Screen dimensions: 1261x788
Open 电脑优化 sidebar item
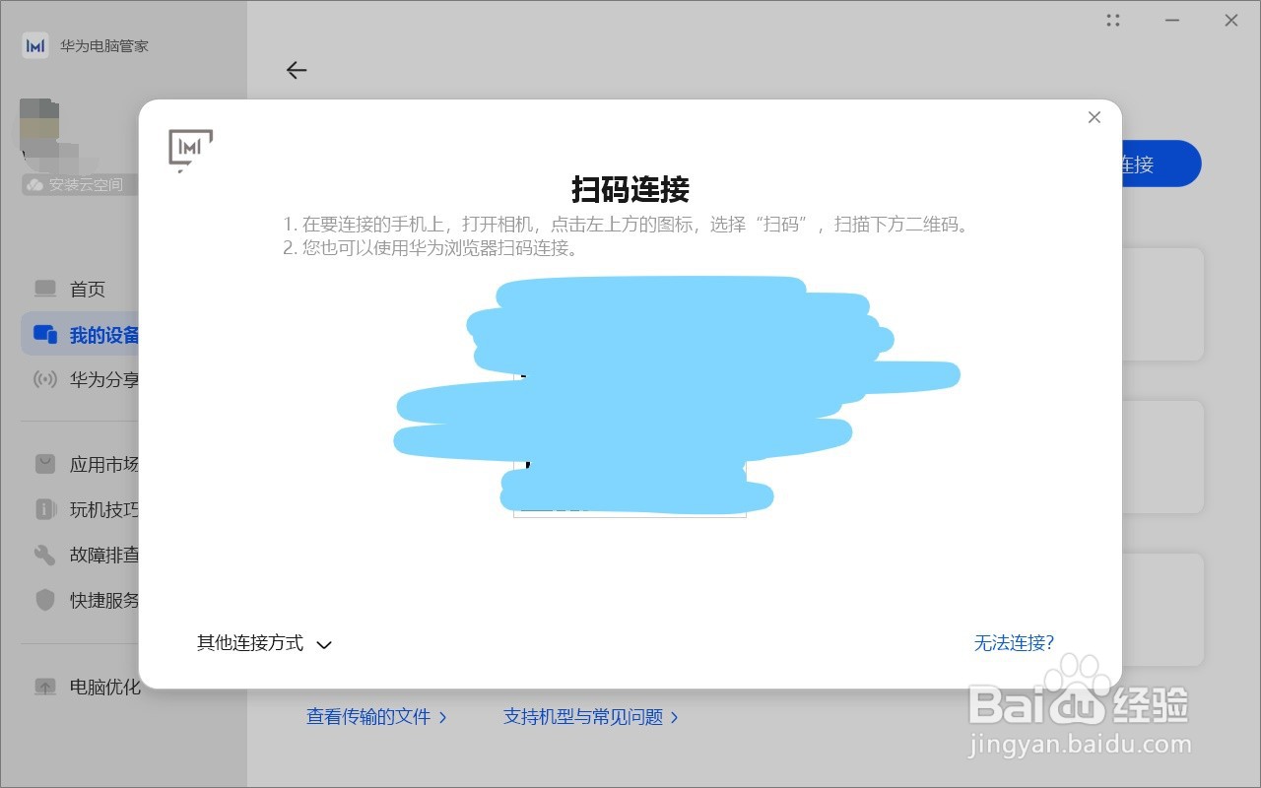point(89,687)
